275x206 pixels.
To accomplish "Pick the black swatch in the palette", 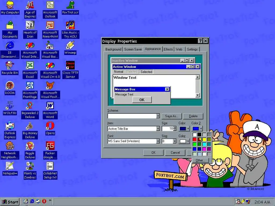I will point(200,135).
